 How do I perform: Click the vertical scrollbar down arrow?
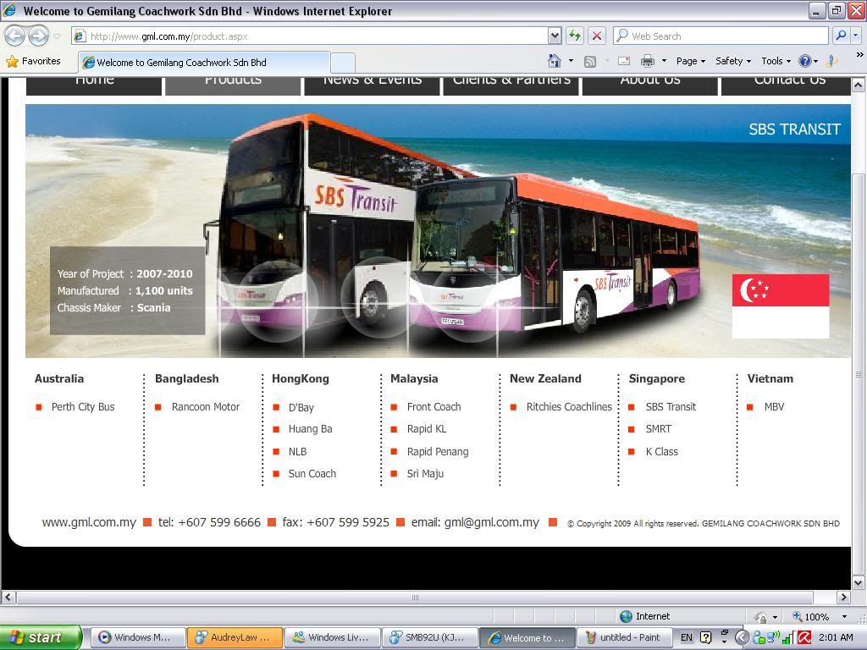click(859, 582)
